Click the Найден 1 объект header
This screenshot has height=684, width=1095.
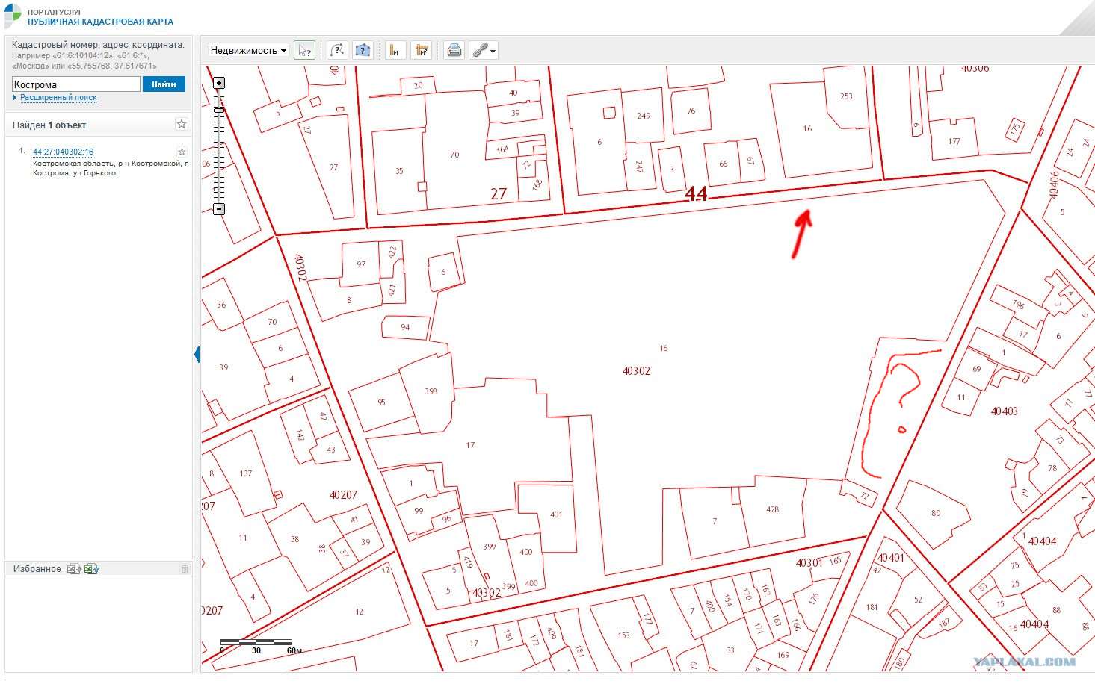click(x=49, y=125)
